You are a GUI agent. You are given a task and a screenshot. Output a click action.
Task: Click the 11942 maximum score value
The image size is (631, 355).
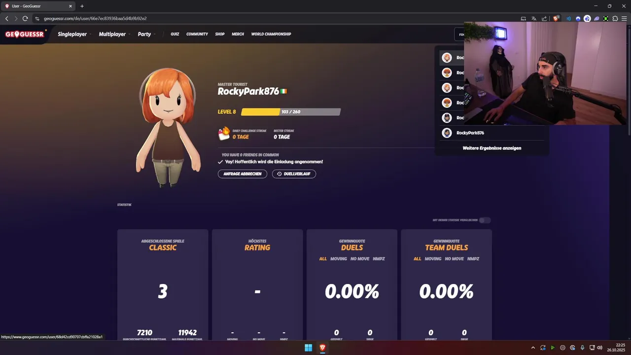tap(187, 332)
